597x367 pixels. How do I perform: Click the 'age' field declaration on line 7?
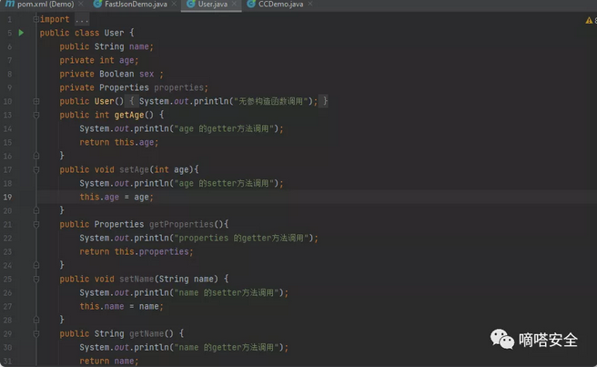126,60
